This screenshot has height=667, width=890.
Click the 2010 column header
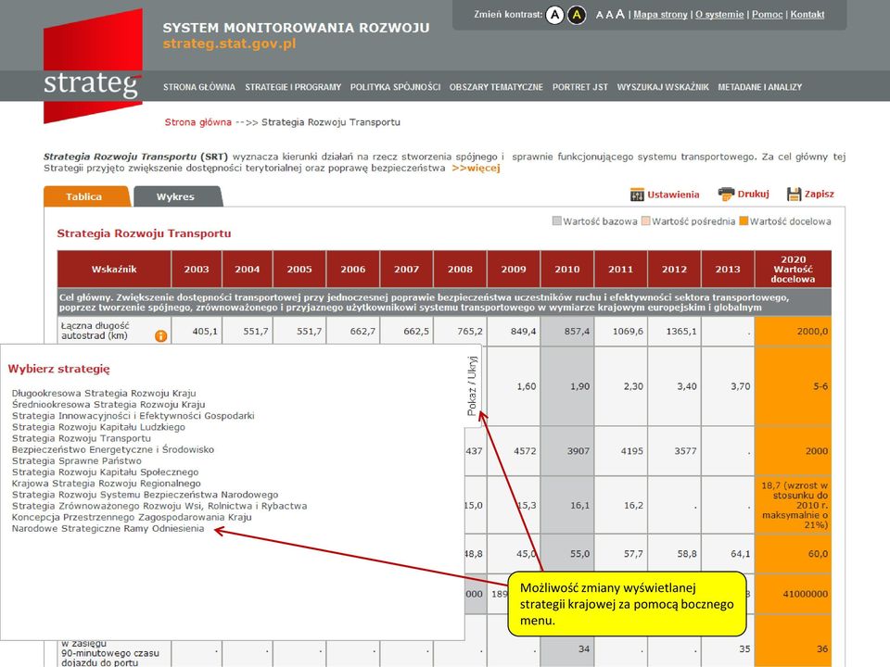567,269
